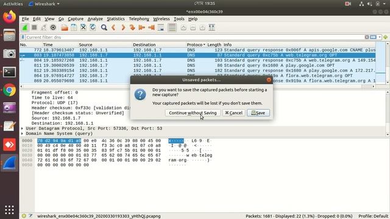Reload this capture file icon
390x219 pixels.
pos(93,27)
